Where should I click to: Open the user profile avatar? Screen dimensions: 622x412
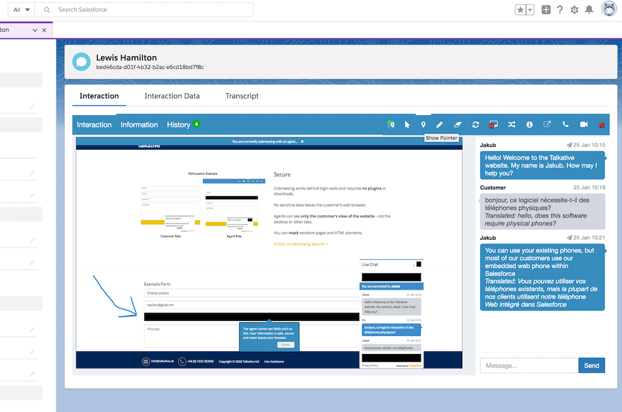coord(609,9)
